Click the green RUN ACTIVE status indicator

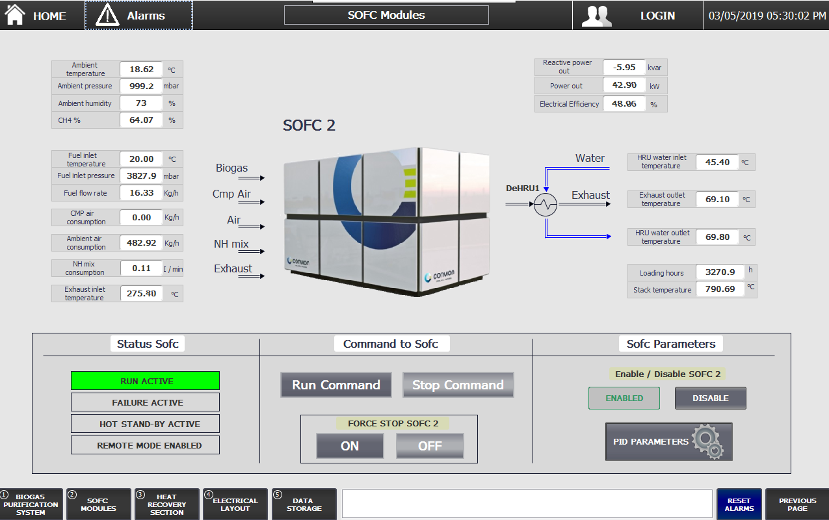145,381
